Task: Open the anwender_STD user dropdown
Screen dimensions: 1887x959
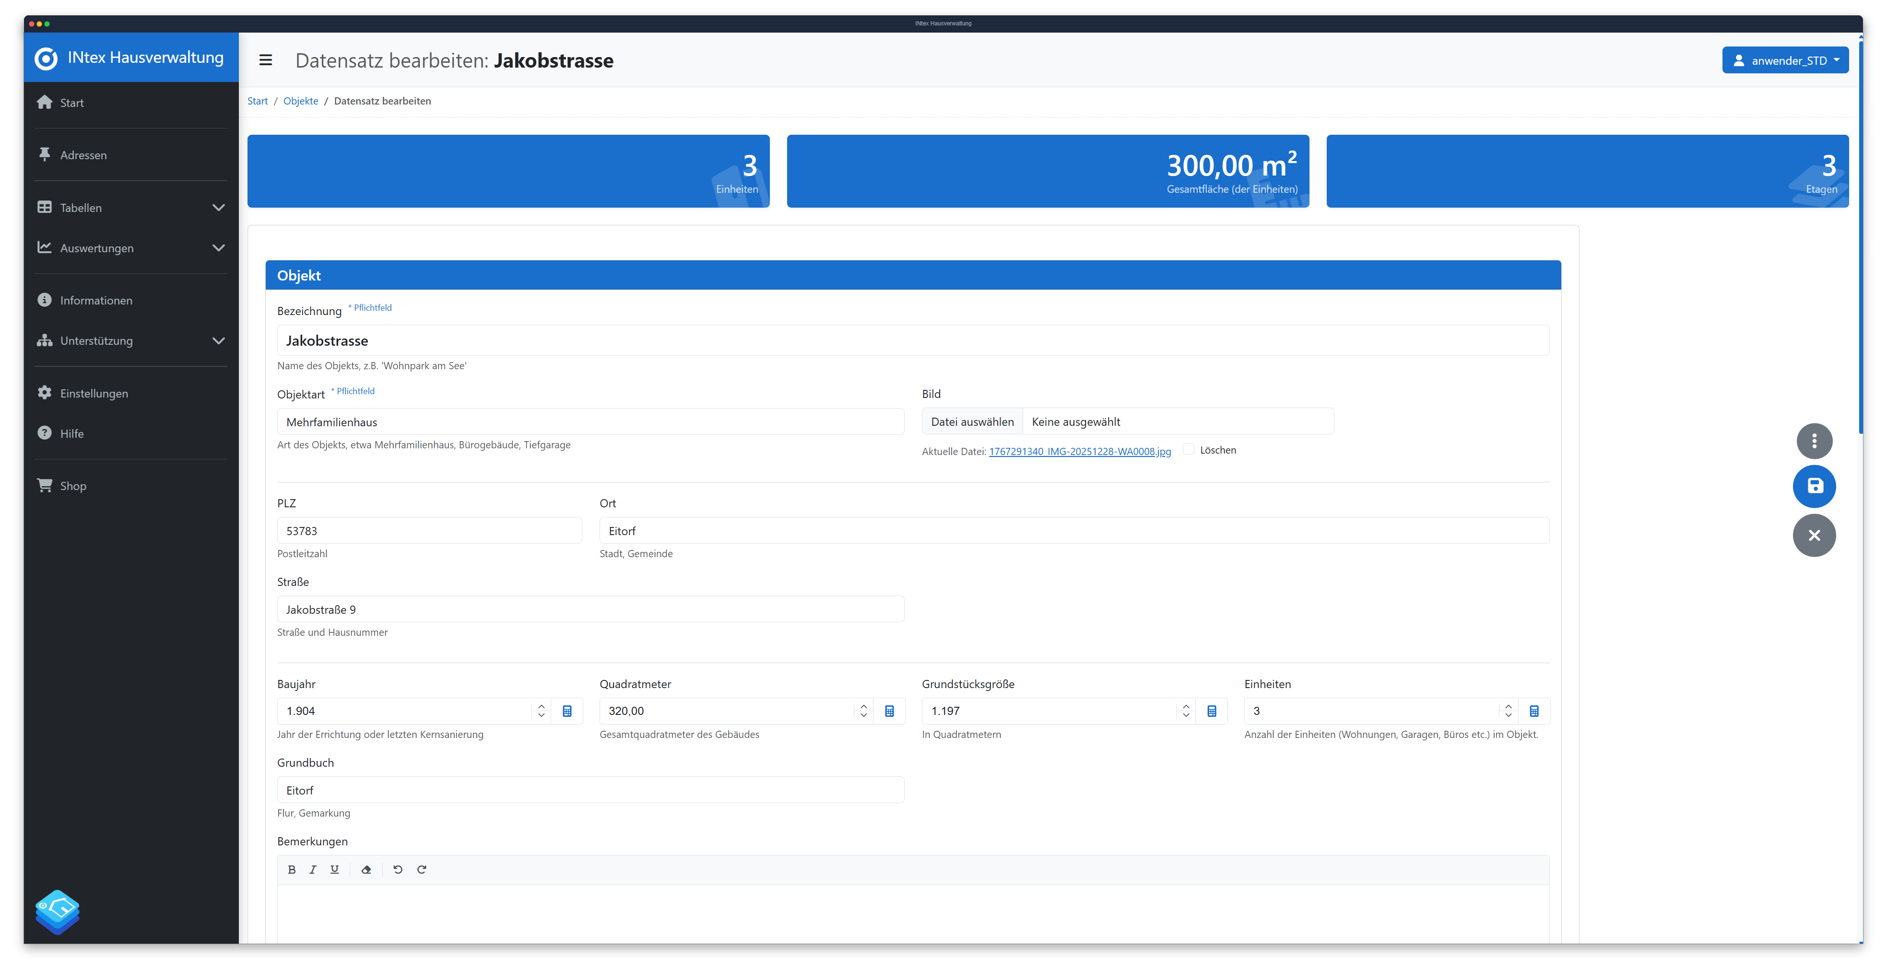Action: tap(1785, 60)
